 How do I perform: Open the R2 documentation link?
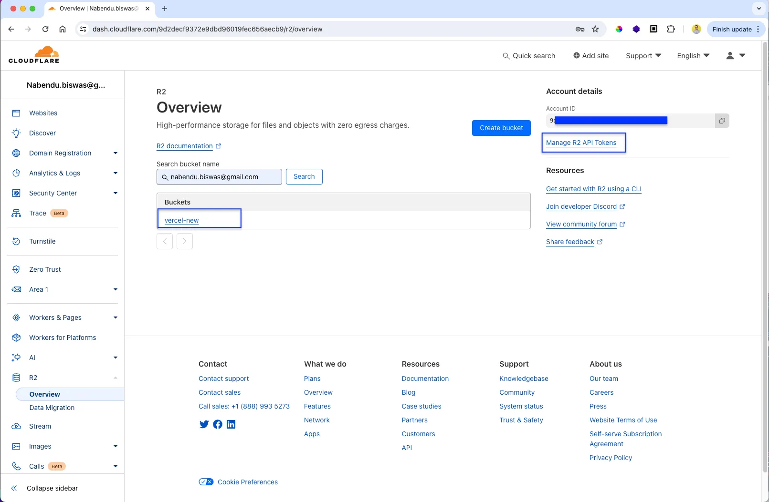tap(189, 146)
